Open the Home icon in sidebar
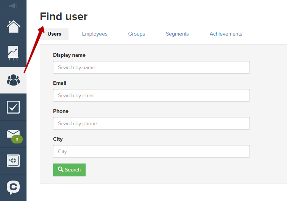 [13, 26]
